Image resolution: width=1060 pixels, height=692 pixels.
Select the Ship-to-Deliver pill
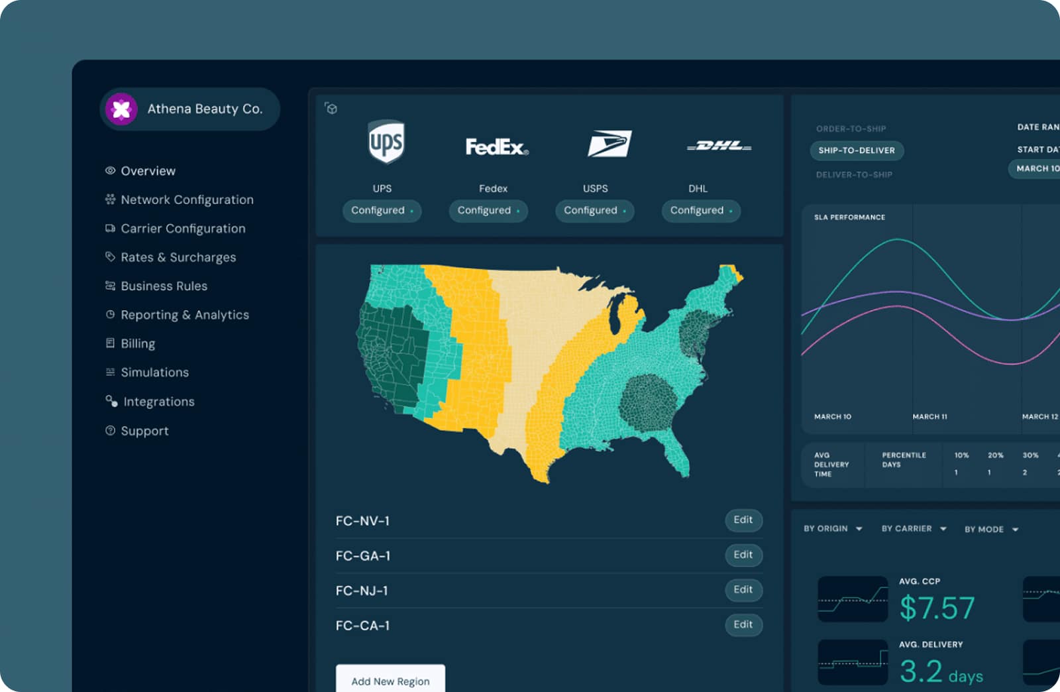(x=857, y=150)
